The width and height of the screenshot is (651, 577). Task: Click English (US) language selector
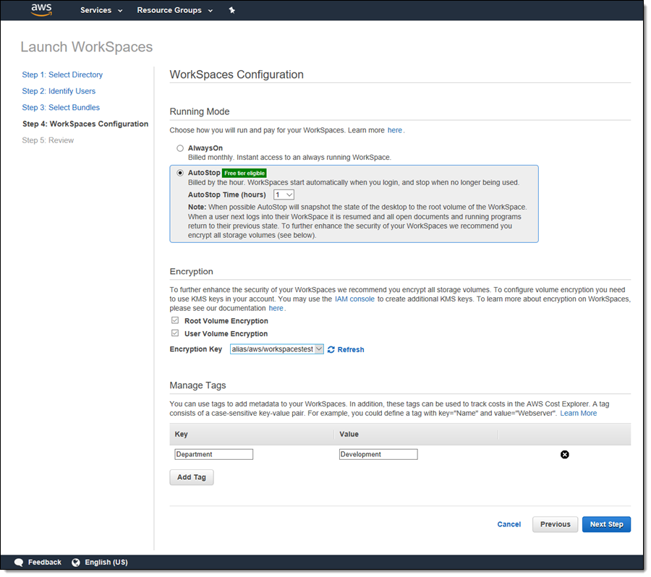point(106,563)
